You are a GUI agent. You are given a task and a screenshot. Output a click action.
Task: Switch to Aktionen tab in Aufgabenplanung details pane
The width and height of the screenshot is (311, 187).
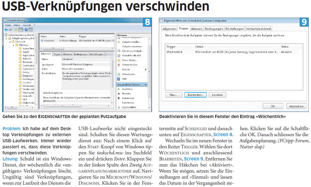pyautogui.click(x=67, y=54)
